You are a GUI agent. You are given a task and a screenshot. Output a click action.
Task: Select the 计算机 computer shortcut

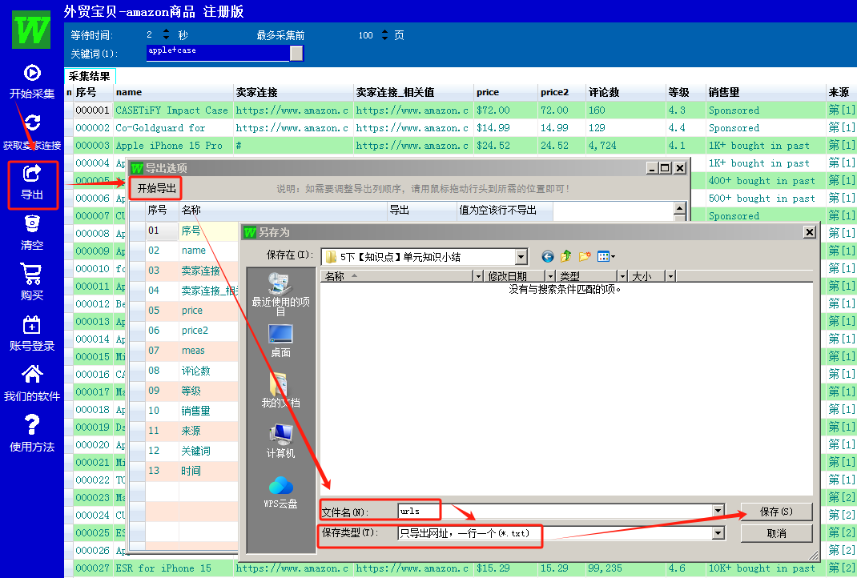tap(280, 441)
